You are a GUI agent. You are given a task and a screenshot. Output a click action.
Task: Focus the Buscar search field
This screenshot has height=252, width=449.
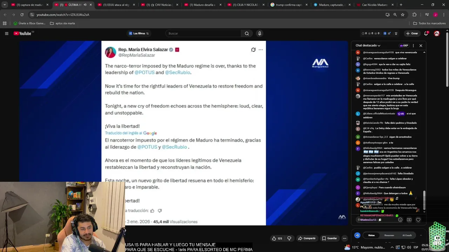pos(203,34)
